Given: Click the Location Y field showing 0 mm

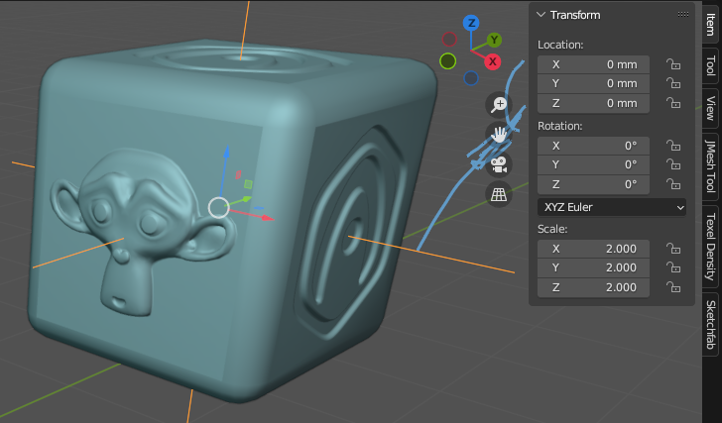Looking at the screenshot, I should tap(593, 83).
